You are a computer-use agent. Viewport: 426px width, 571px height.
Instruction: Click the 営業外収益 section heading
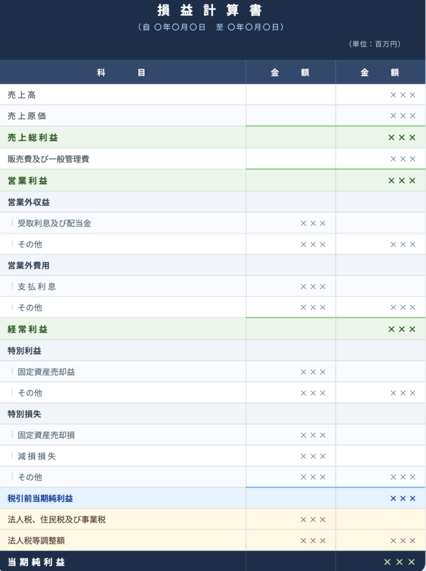pyautogui.click(x=28, y=202)
